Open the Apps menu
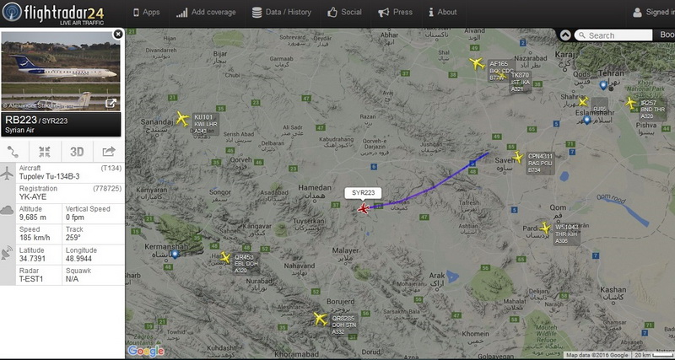Viewport: 675px width, 360px height. point(146,13)
